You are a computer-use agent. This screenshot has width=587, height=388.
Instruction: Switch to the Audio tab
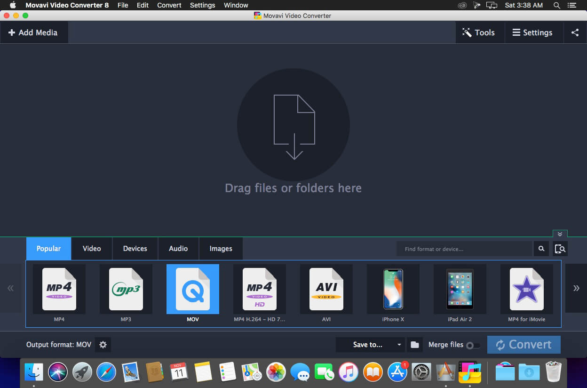(x=178, y=249)
